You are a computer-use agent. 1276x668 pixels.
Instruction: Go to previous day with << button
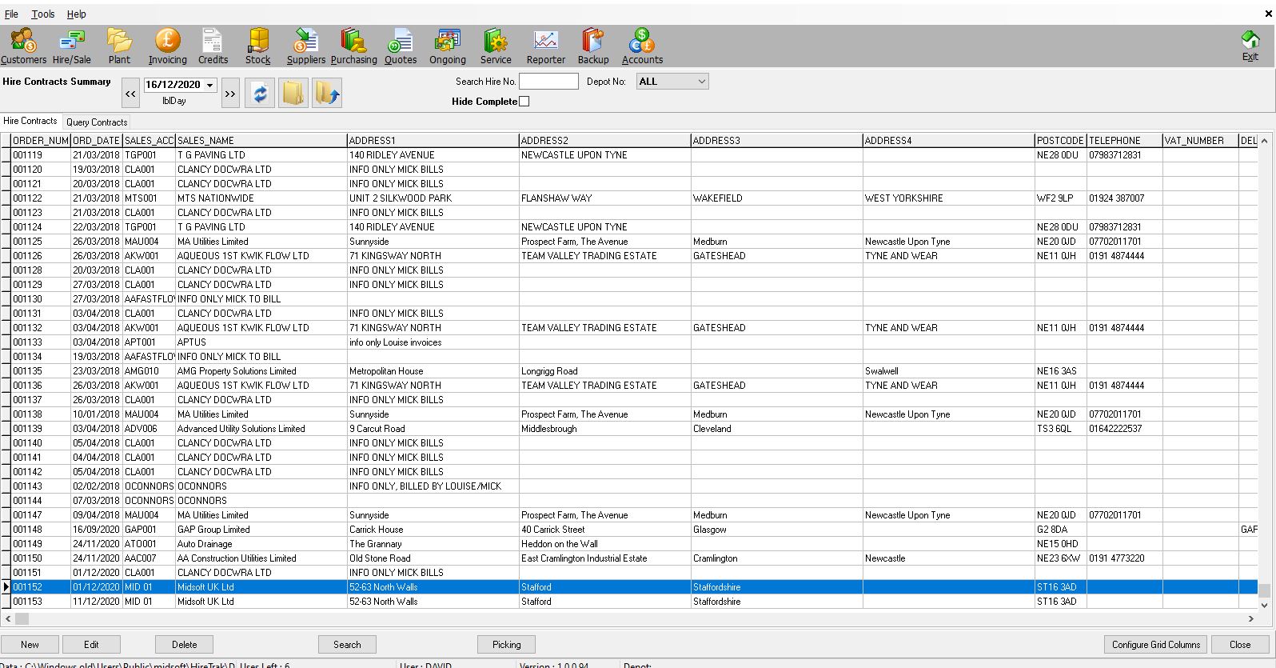(130, 94)
